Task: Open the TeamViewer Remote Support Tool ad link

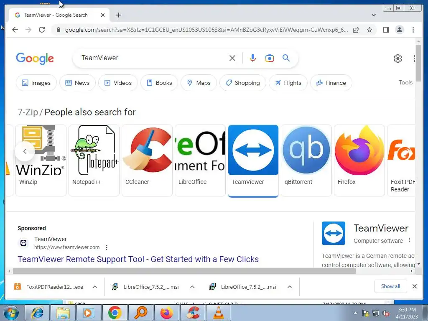Action: (138, 259)
